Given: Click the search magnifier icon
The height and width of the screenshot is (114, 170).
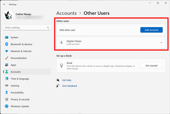Looking at the screenshot, I should pyautogui.click(x=48, y=28).
